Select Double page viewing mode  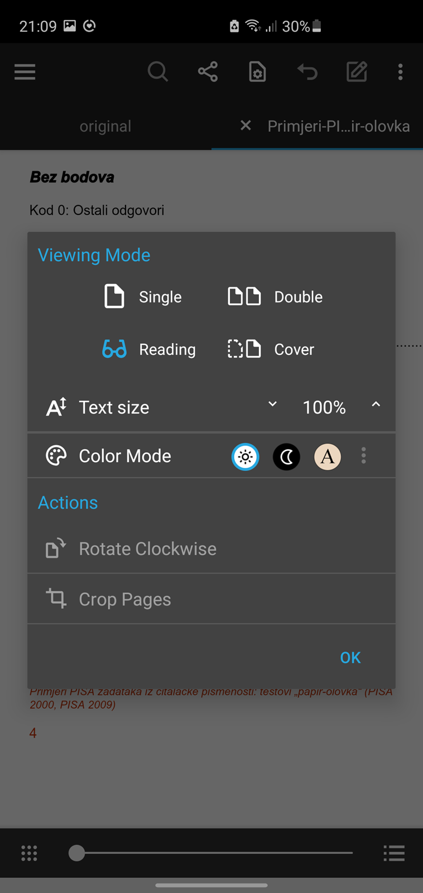click(x=275, y=296)
